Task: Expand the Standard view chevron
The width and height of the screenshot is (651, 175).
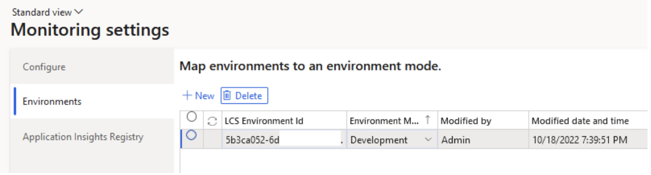Action: click(79, 12)
